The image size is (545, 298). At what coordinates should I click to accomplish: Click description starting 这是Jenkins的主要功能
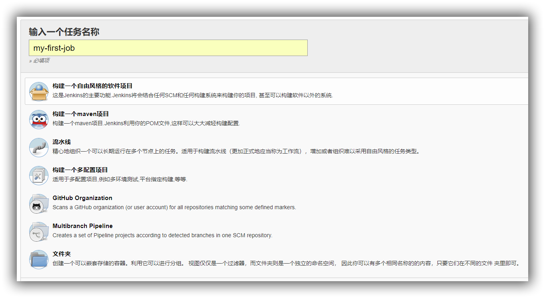(193, 96)
